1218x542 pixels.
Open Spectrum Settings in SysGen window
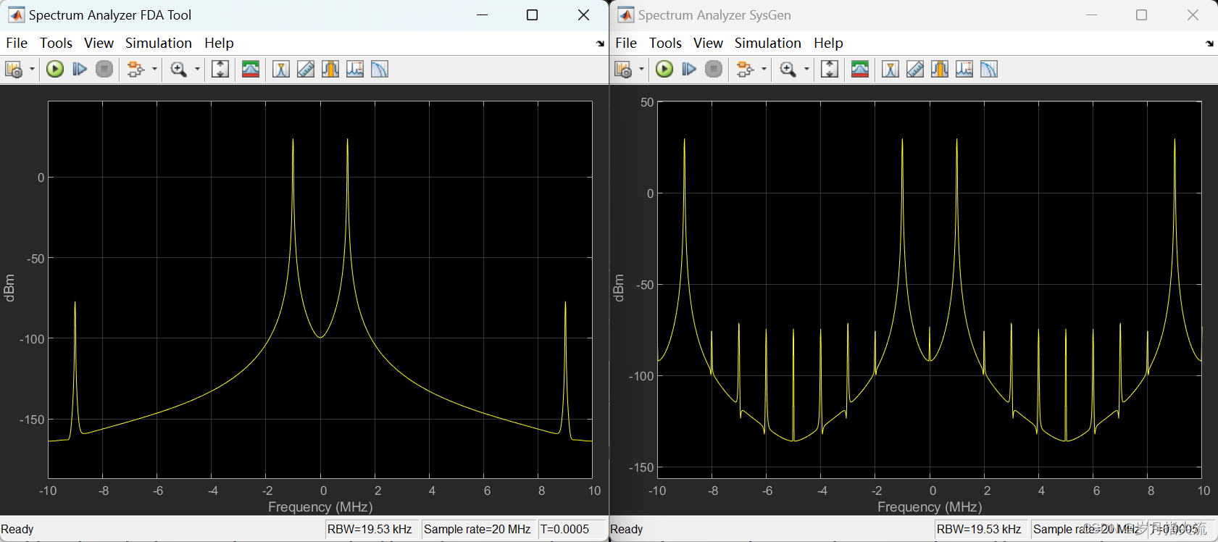pos(860,70)
